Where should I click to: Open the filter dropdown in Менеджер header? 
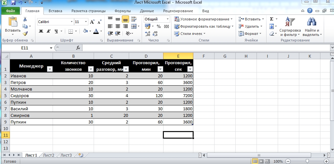coord(50,69)
